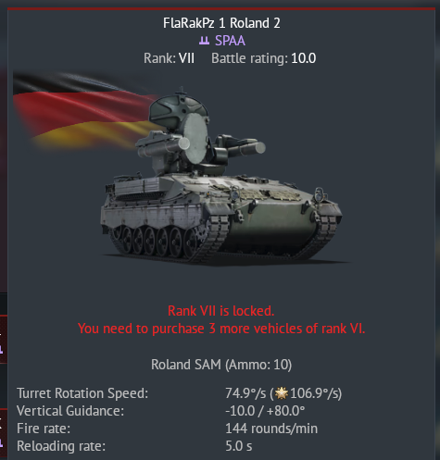Click the Rank VII text

tap(169, 58)
